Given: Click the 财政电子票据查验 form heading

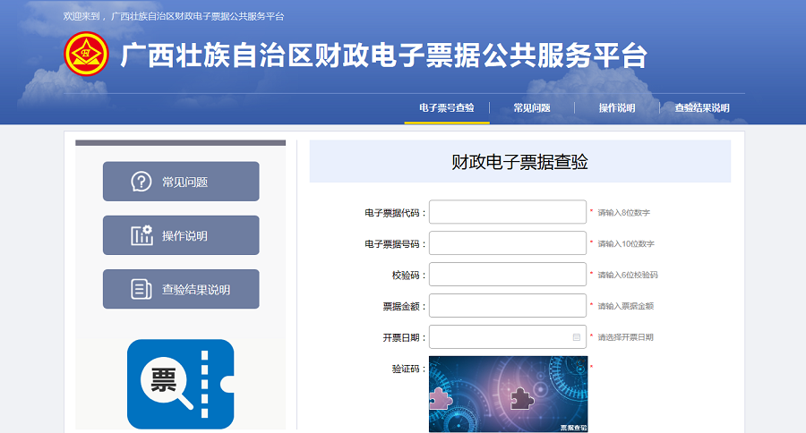Looking at the screenshot, I should tap(519, 162).
